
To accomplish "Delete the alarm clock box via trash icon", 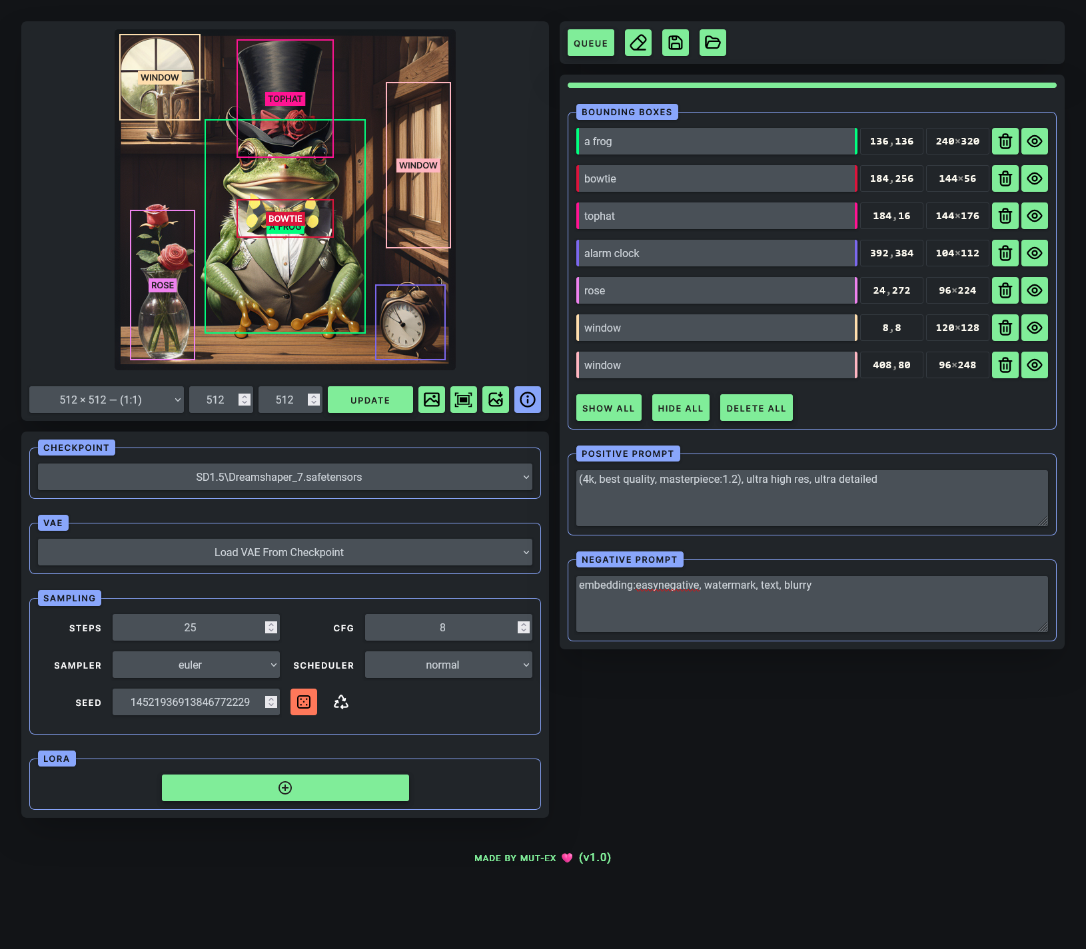I will click(1005, 252).
